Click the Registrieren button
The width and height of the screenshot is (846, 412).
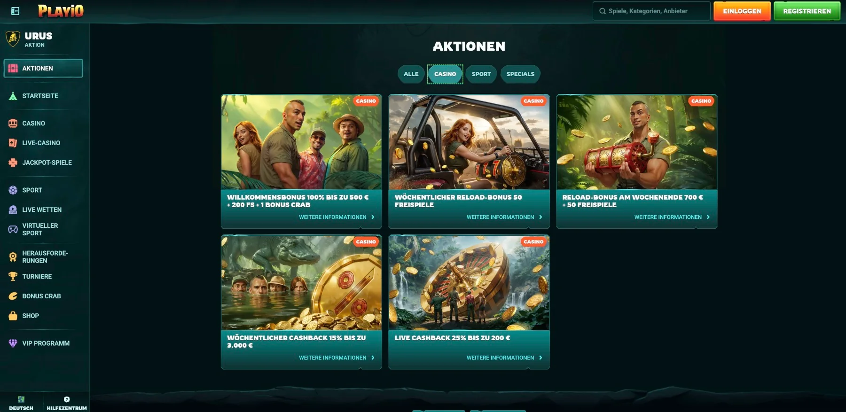807,11
